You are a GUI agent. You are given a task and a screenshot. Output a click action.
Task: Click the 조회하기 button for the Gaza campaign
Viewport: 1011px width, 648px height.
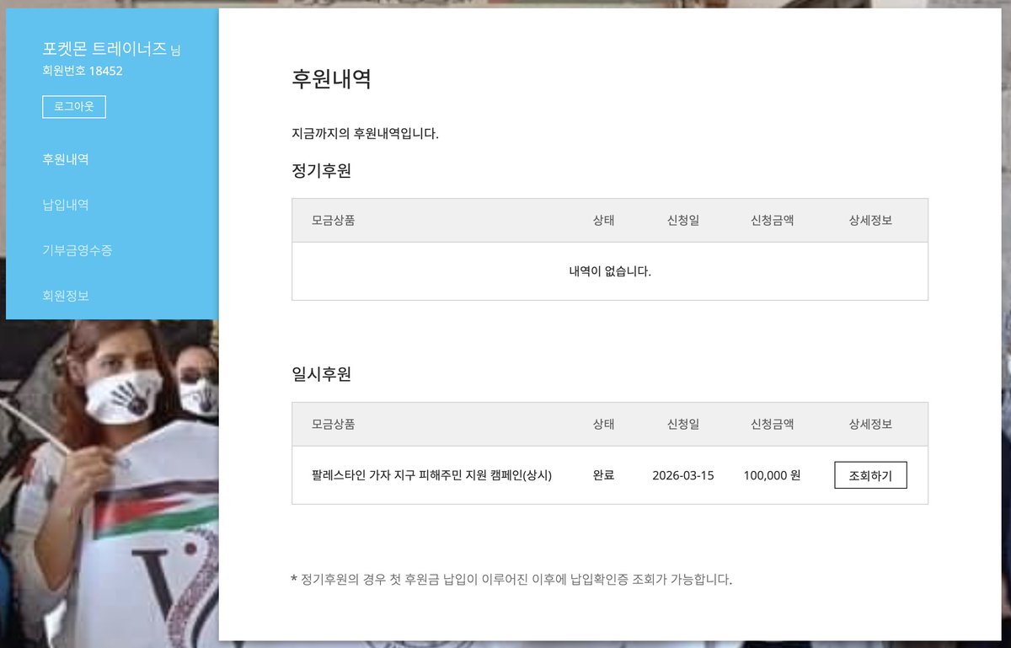(869, 474)
